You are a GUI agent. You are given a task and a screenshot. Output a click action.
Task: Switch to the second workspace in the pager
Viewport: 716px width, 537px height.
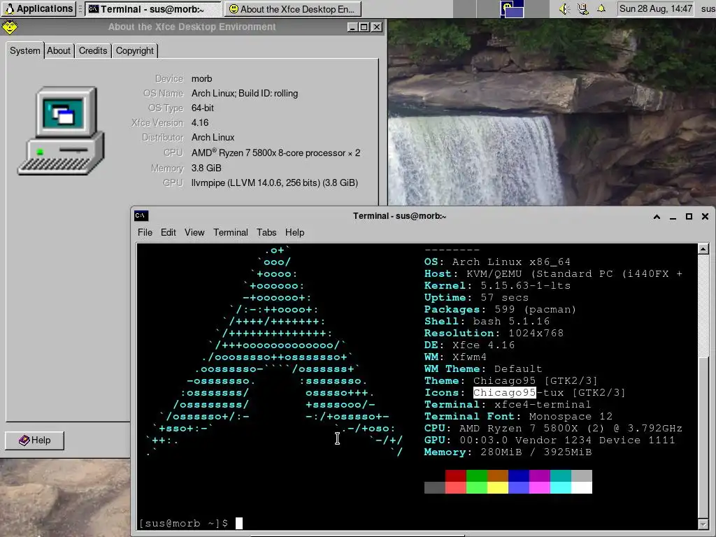tap(488, 8)
